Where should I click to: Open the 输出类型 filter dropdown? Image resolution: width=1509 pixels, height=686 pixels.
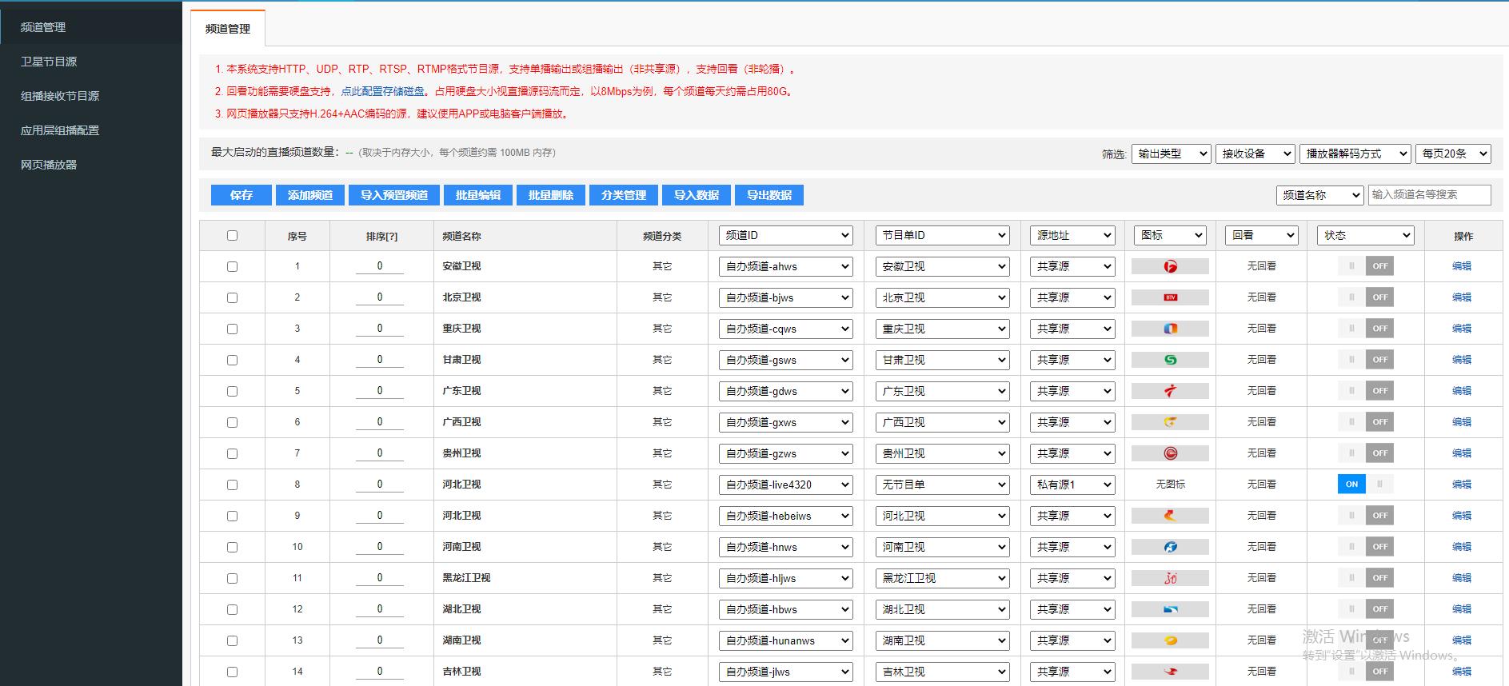[1171, 154]
